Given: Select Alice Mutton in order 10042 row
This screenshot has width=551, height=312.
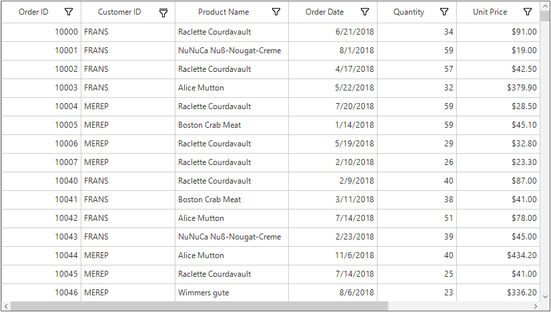Looking at the screenshot, I should tap(231, 218).
